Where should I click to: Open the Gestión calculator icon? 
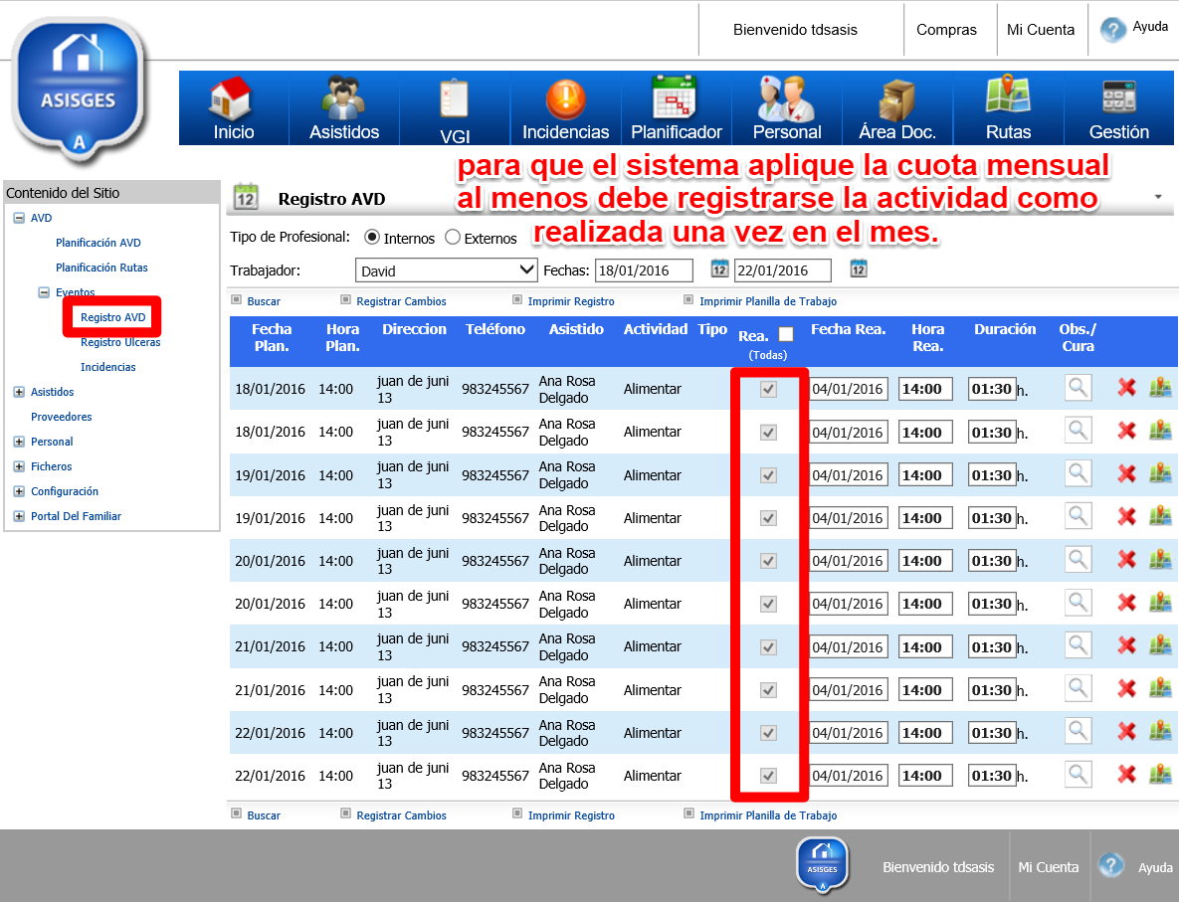[x=1118, y=99]
